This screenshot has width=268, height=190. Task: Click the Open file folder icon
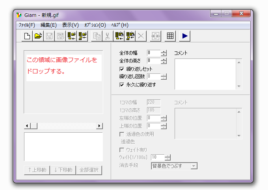tap(38, 36)
